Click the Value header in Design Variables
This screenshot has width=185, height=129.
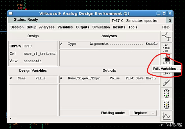(x=40, y=78)
